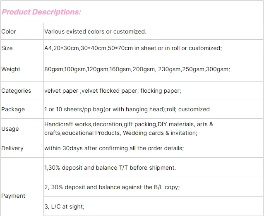This screenshot has height=216, width=264.
Task: Click the L/C at sight option
Action: pyautogui.click(x=64, y=206)
